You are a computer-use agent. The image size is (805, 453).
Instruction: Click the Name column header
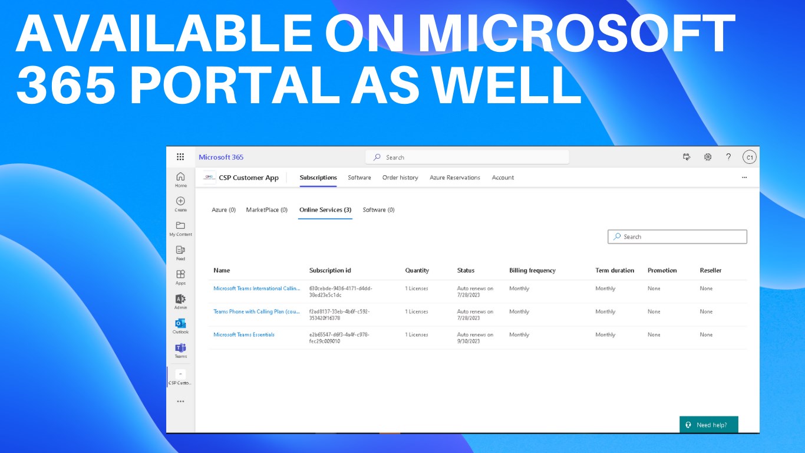(x=222, y=270)
